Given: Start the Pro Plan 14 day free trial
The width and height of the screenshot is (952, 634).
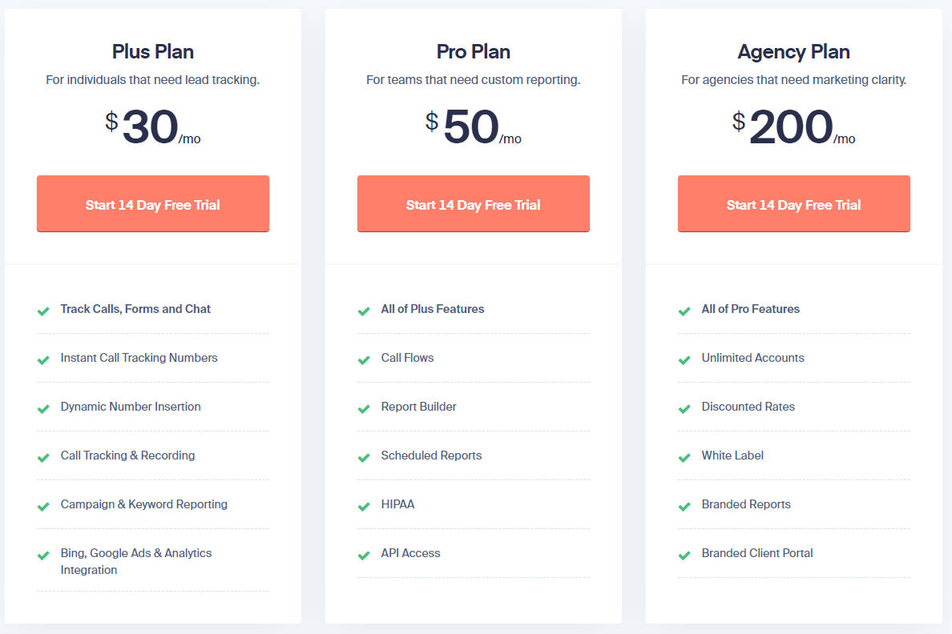Looking at the screenshot, I should pyautogui.click(x=474, y=204).
